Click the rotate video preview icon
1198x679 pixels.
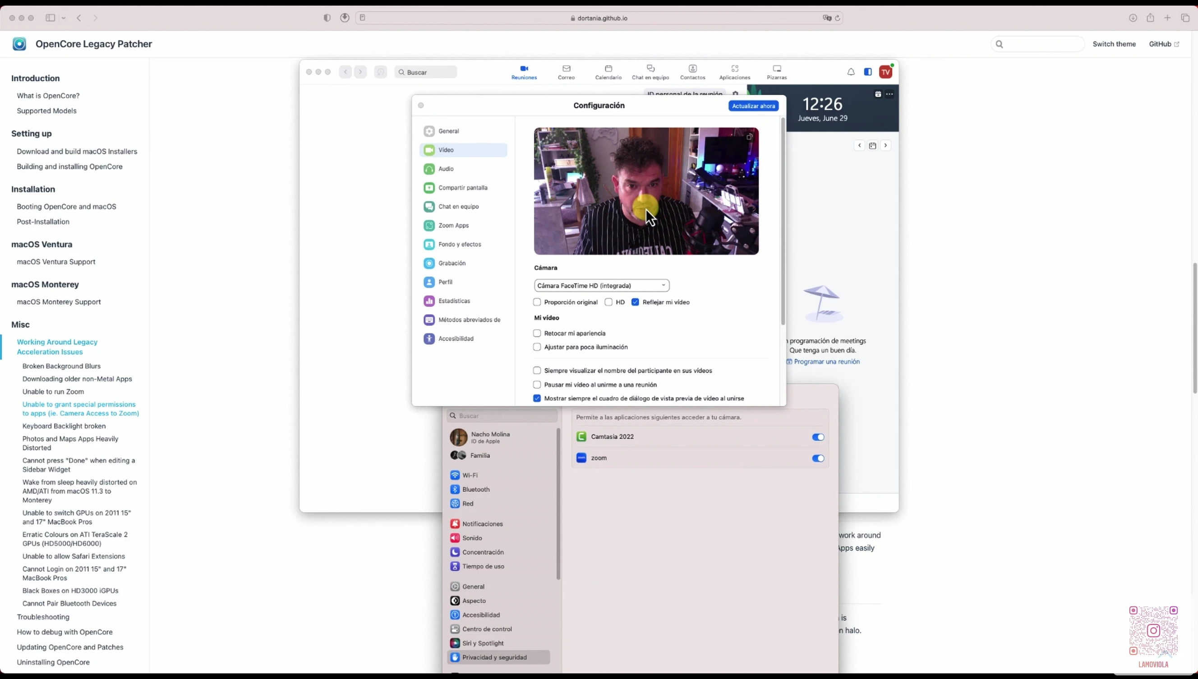[749, 137]
